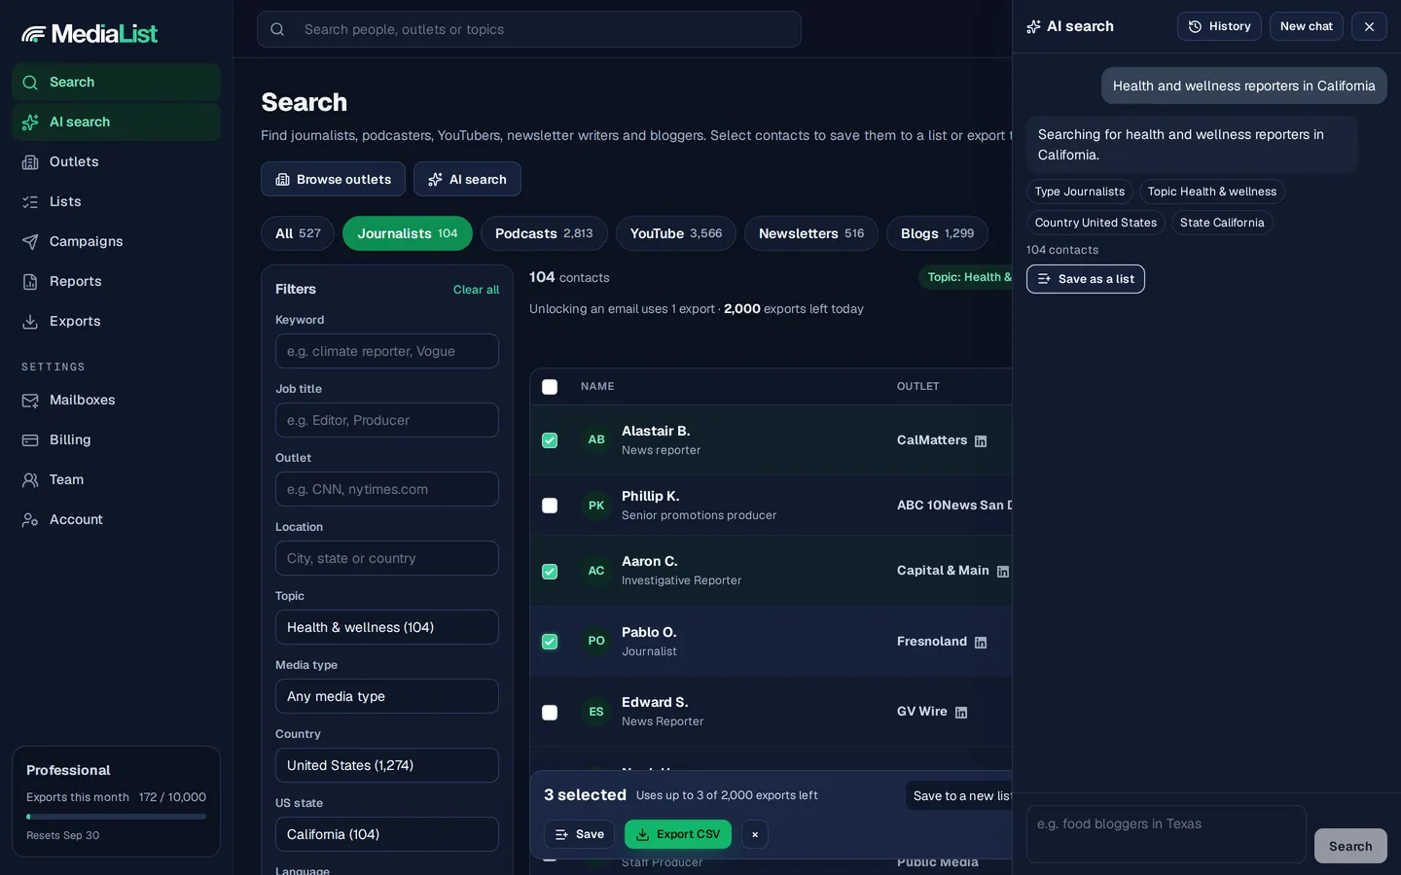
Task: Click the Browse outlets button
Action: coord(333,179)
